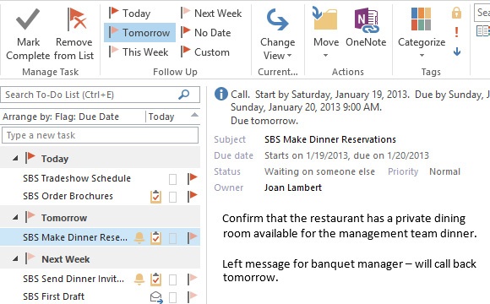This screenshot has width=490, height=304.
Task: Select the Tomorrow follow-up flag
Action: pos(139,32)
